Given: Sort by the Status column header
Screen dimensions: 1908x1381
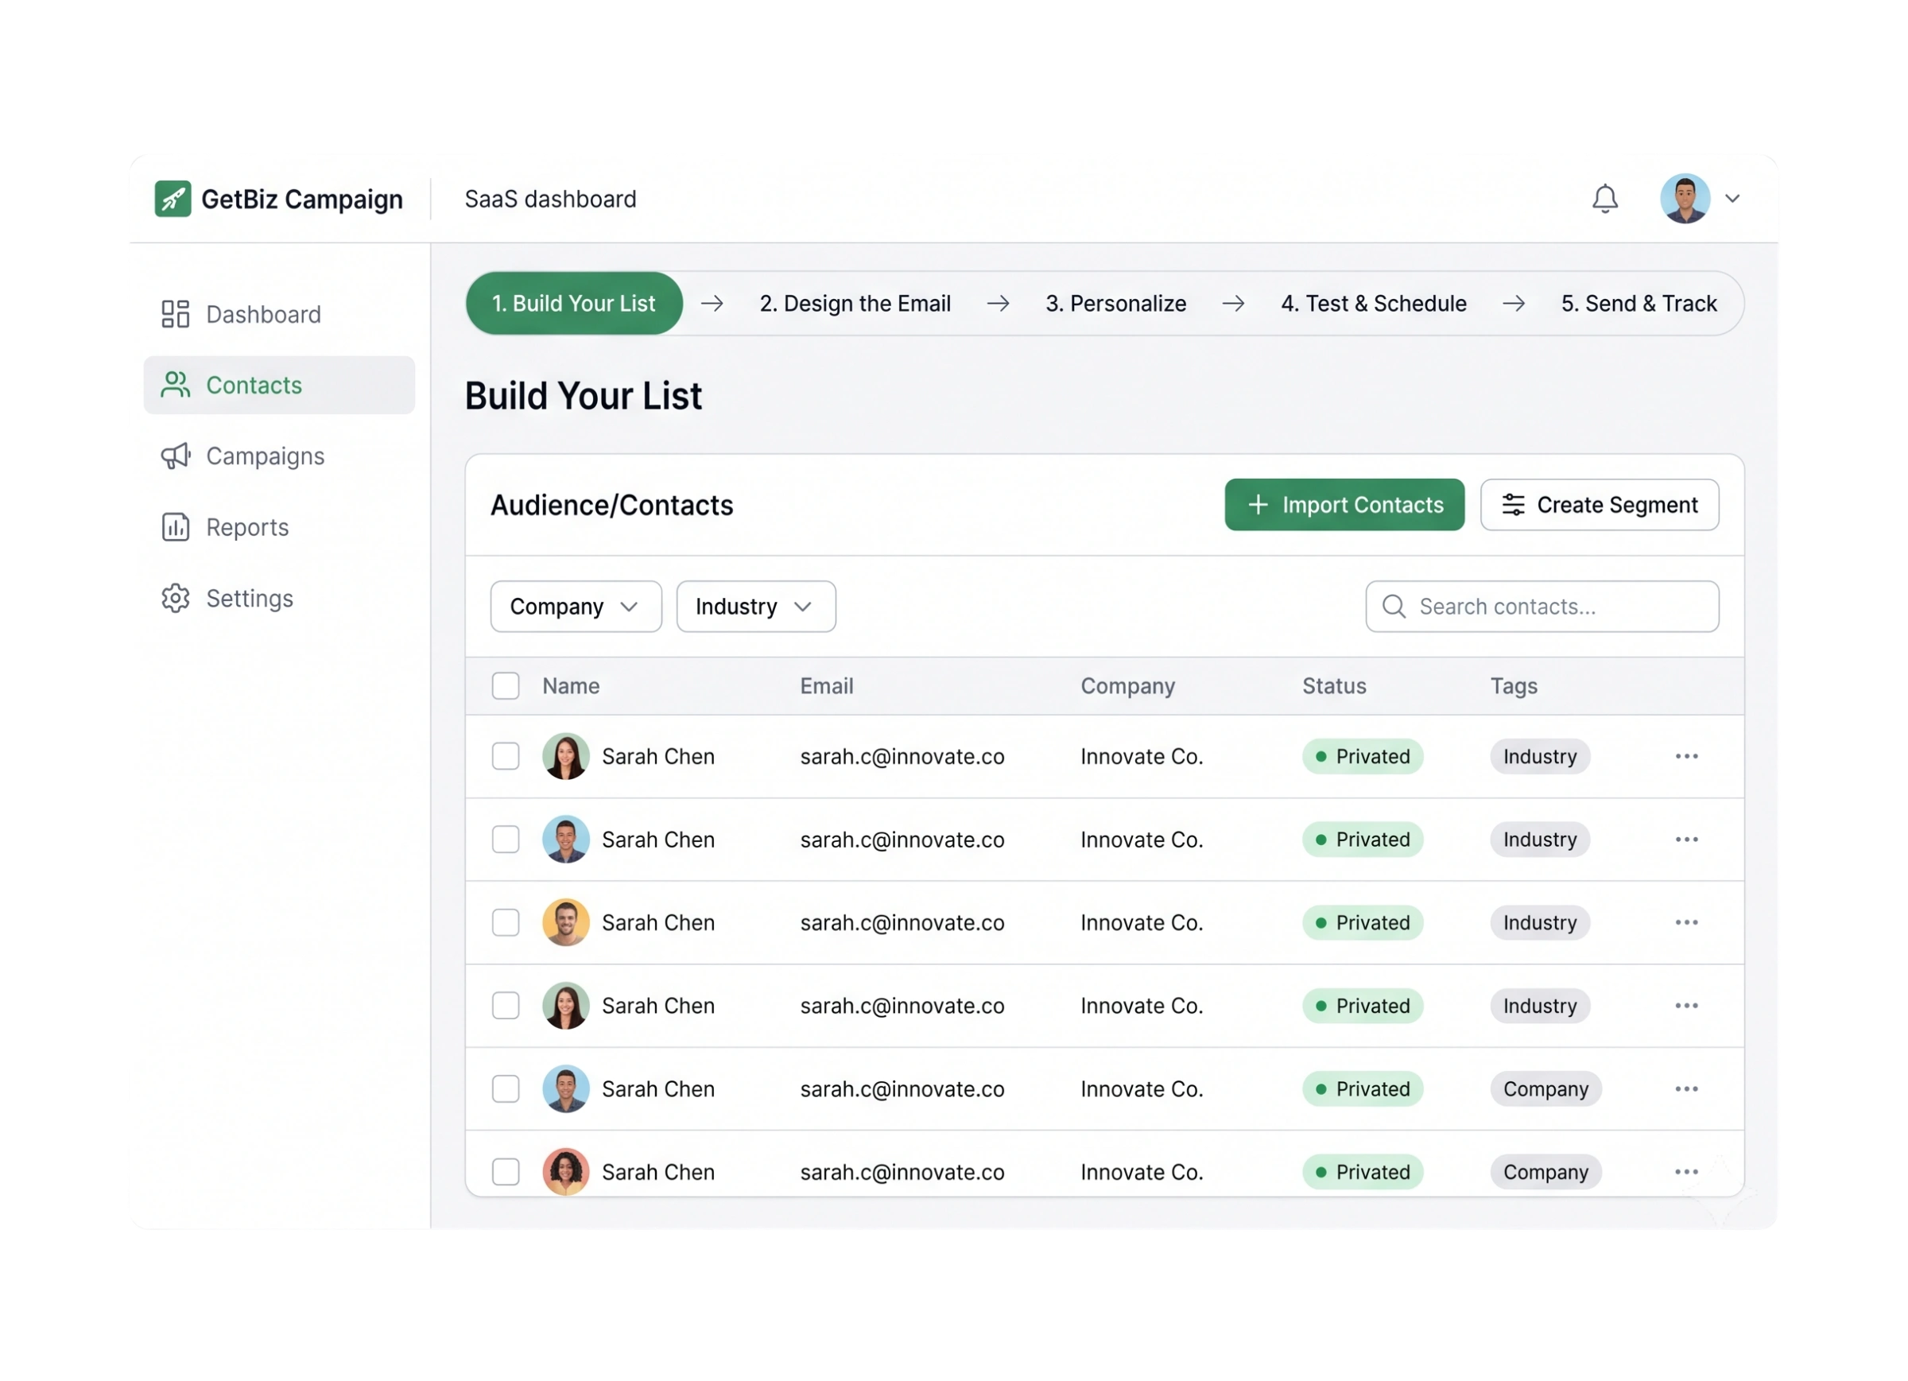Looking at the screenshot, I should click(x=1334, y=687).
